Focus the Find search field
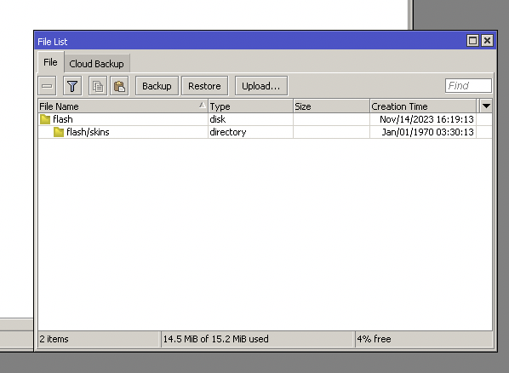 468,86
